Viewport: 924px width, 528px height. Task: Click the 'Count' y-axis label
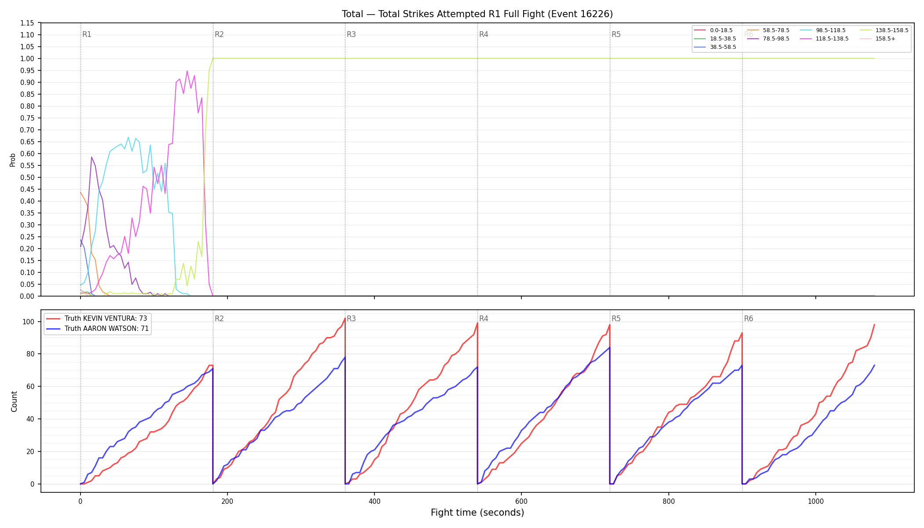pyautogui.click(x=14, y=401)
